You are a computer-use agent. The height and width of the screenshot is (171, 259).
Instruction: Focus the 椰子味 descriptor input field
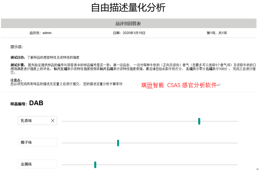tap(37, 142)
